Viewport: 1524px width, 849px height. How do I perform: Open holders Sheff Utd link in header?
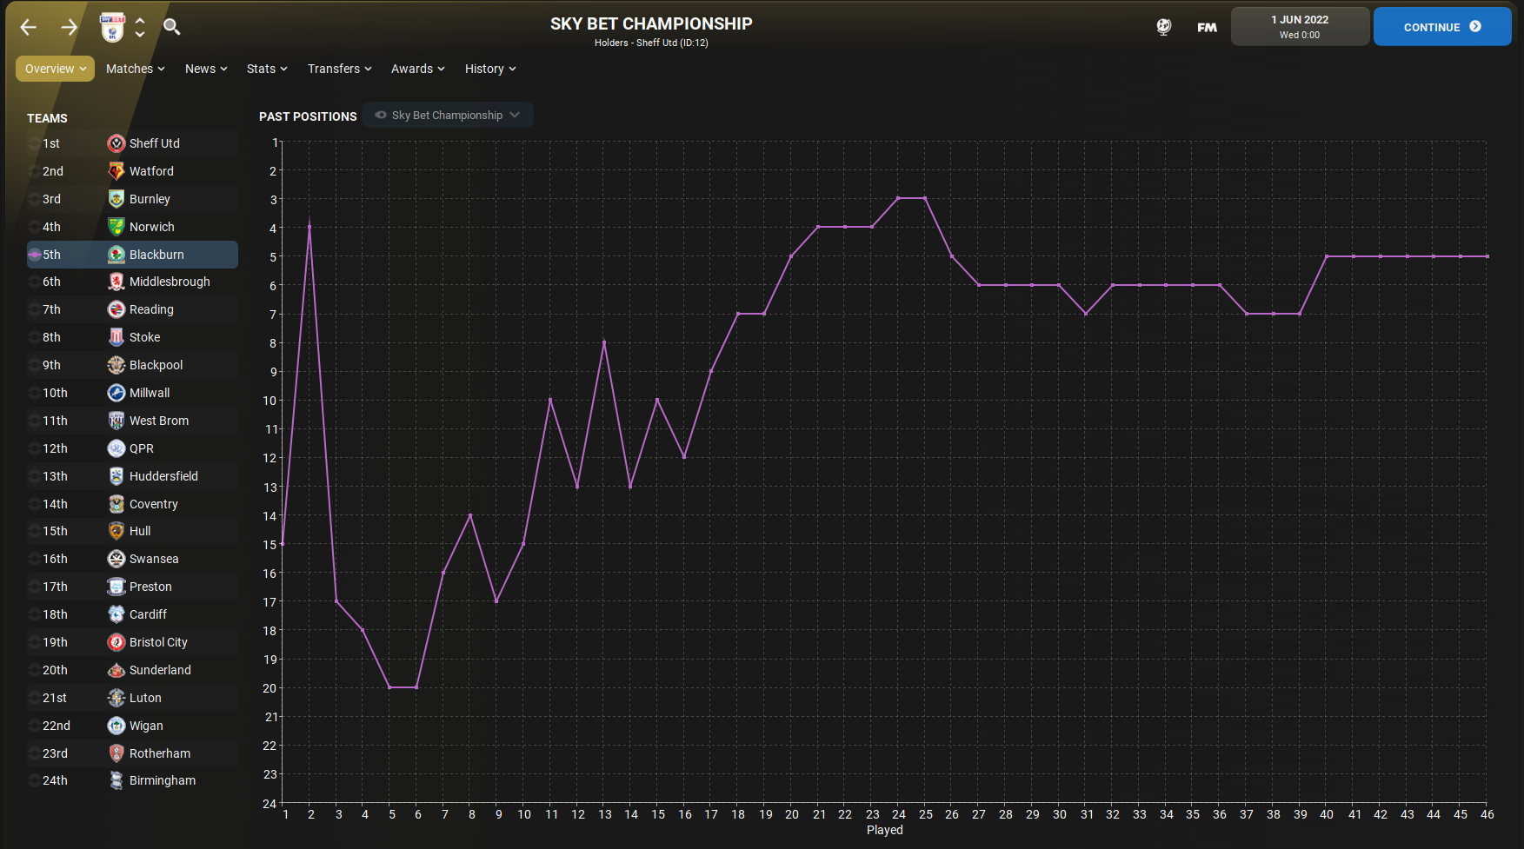(651, 43)
